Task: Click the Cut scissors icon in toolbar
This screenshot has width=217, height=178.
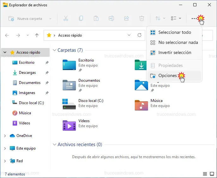Action: (x=65, y=19)
